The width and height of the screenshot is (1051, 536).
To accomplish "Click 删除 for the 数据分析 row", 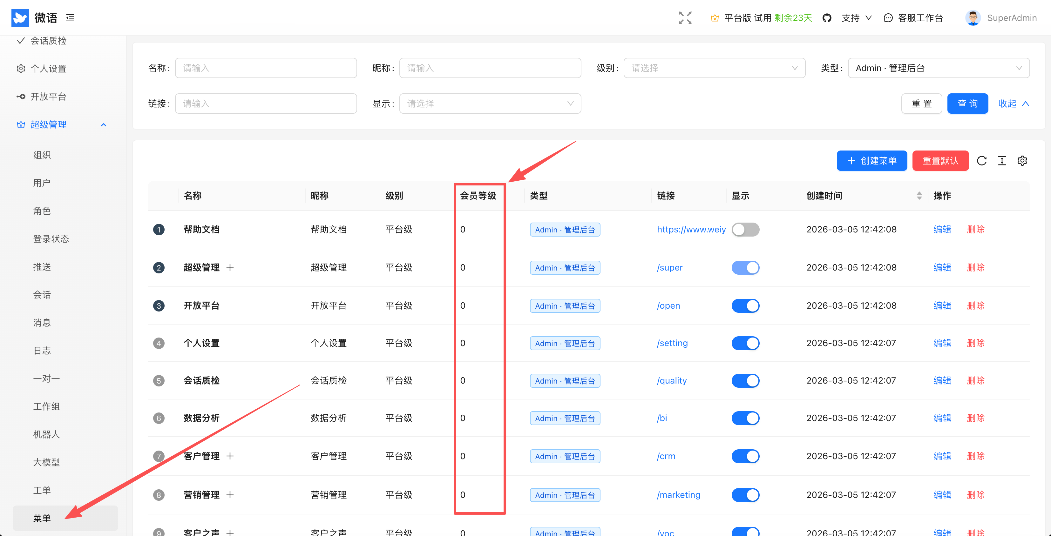I will tap(975, 418).
